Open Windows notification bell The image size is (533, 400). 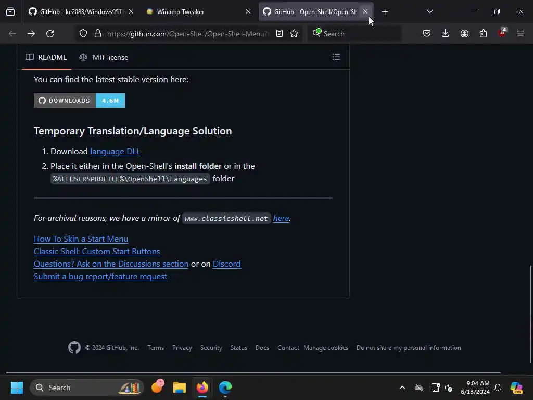498,387
